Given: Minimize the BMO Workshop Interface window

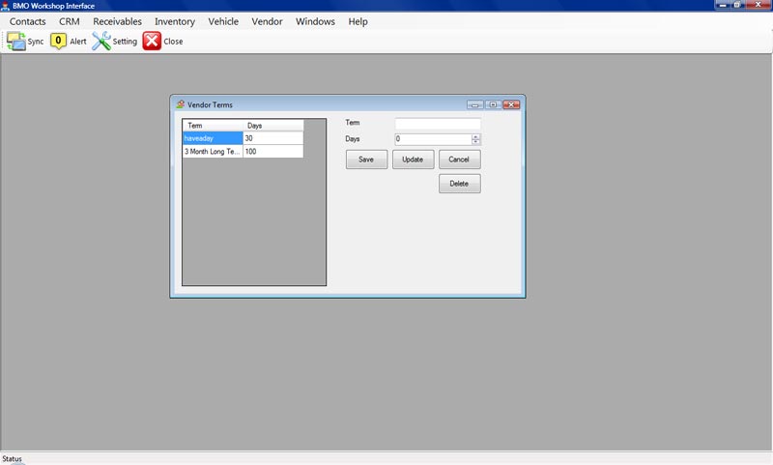Looking at the screenshot, I should click(x=722, y=5).
